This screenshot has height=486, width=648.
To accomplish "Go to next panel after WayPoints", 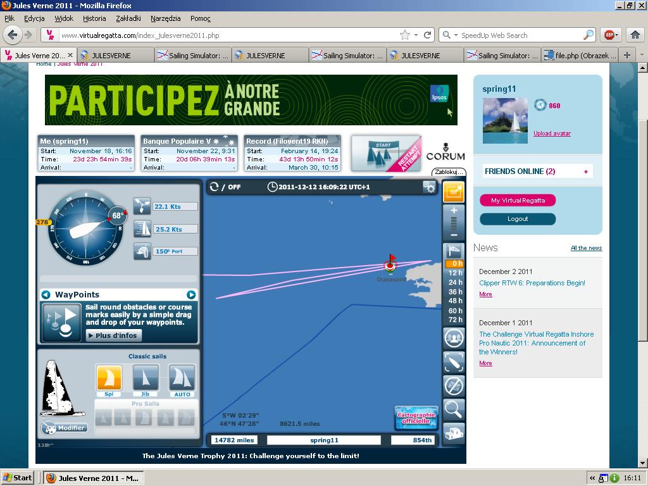I will (191, 294).
